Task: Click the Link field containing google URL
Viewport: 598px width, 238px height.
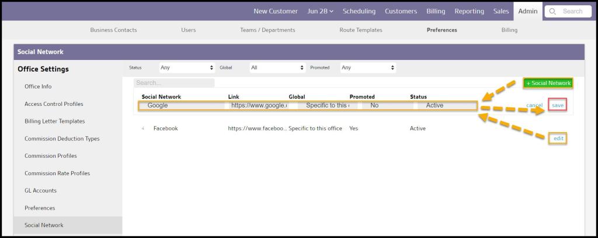Action: click(x=259, y=105)
